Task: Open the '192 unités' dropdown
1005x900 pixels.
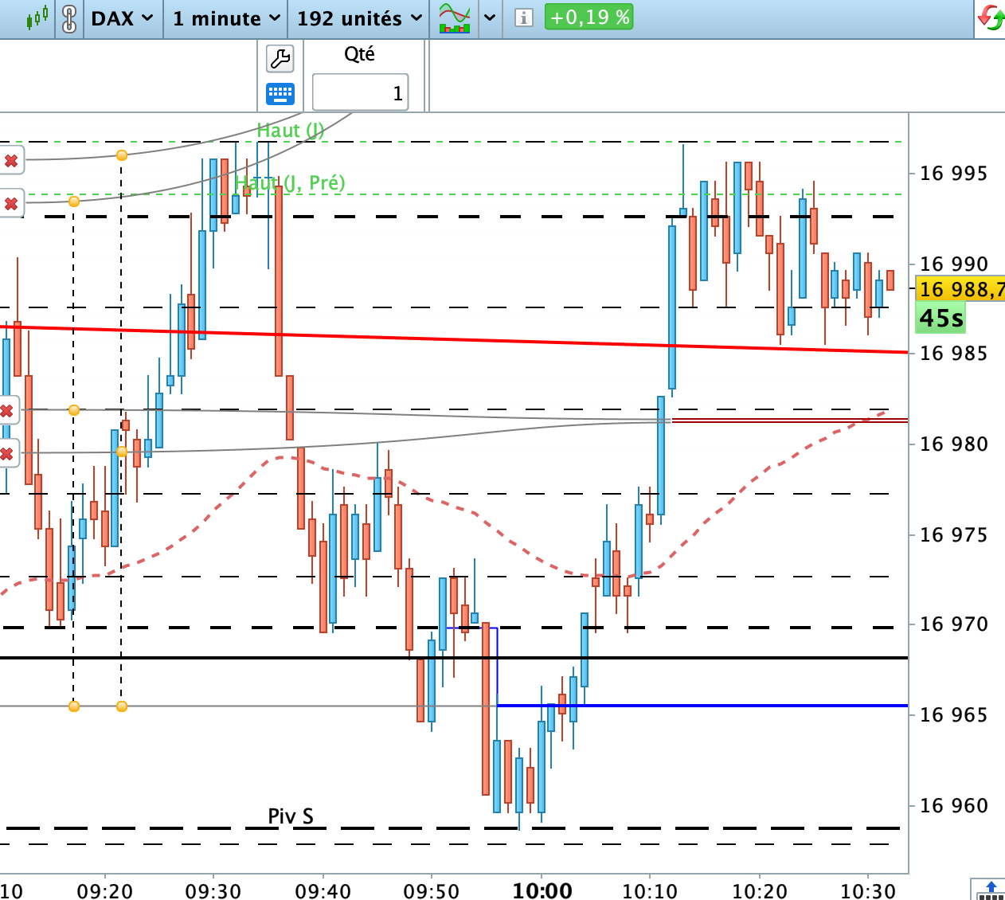Action: pyautogui.click(x=359, y=18)
